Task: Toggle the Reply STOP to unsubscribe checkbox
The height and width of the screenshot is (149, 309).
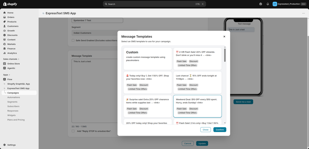Action: (73, 131)
